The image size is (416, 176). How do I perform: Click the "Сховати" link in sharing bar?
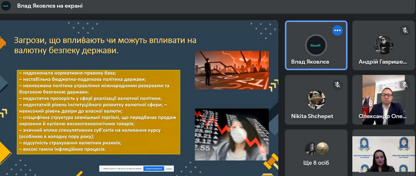pyautogui.click(x=169, y=169)
